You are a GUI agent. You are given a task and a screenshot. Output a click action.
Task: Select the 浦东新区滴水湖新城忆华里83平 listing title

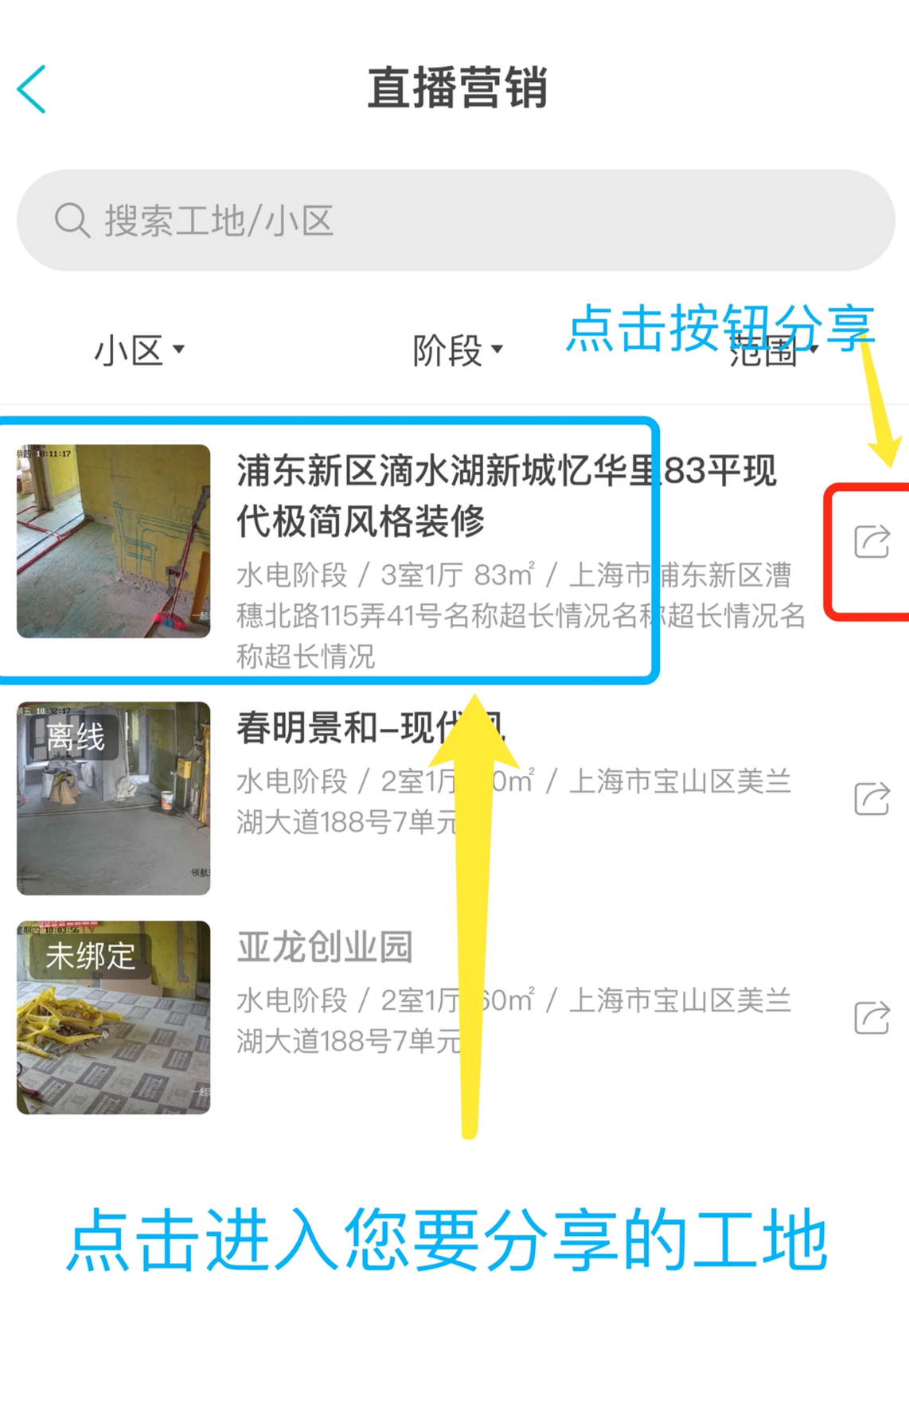coord(506,496)
